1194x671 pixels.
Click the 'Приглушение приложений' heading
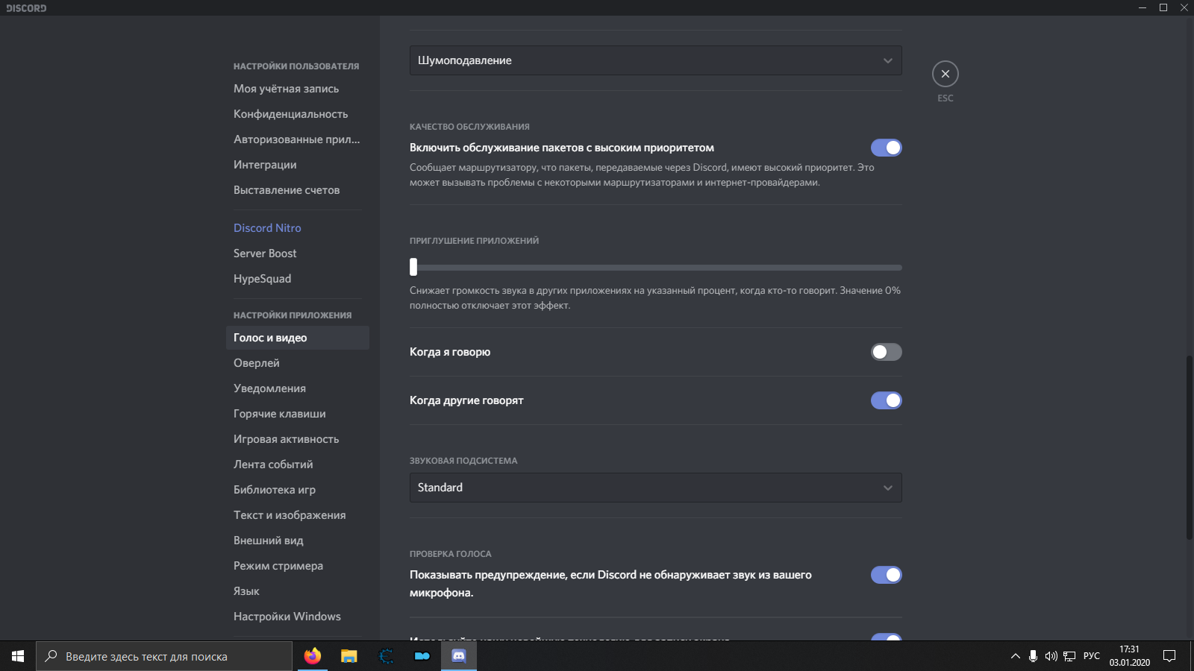tap(474, 241)
